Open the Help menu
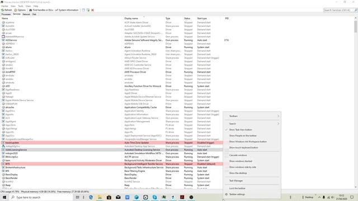 point(36,6)
